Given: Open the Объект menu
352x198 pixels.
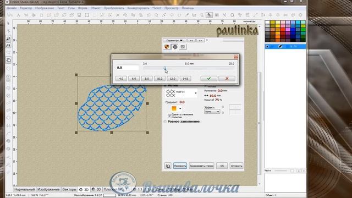Looking at the screenshot, I should coord(95,8).
